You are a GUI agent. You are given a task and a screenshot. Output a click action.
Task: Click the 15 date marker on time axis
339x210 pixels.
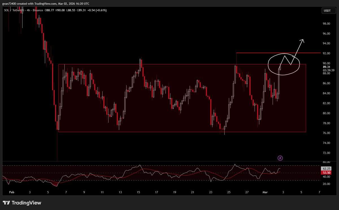[138, 192]
